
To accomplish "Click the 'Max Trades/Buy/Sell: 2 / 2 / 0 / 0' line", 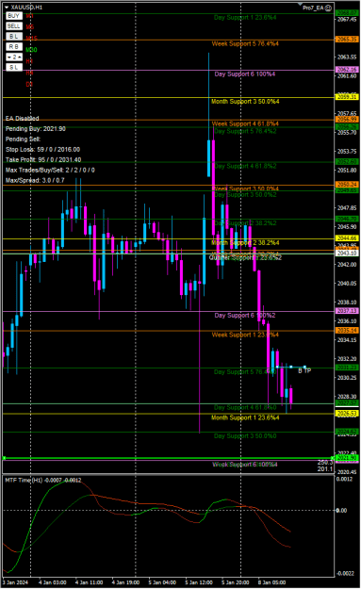I will (x=50, y=171).
